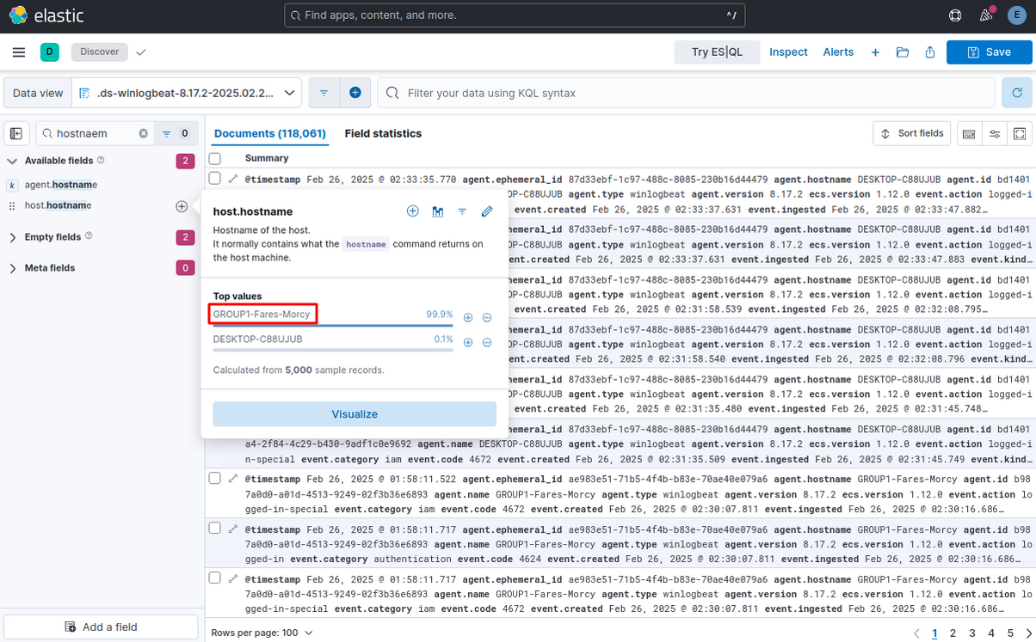Click the share icon in top bar
Image resolution: width=1036 pixels, height=642 pixels.
click(930, 52)
